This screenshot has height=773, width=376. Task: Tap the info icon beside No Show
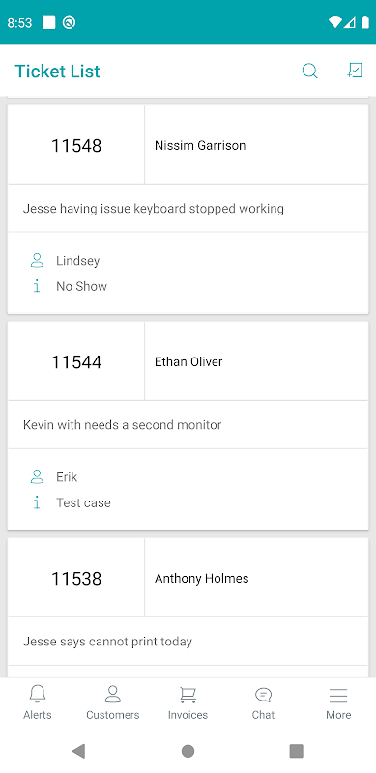(37, 286)
